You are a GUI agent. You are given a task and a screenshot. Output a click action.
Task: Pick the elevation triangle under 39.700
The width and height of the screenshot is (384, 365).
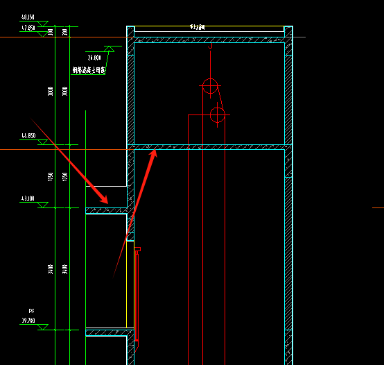coord(43,327)
